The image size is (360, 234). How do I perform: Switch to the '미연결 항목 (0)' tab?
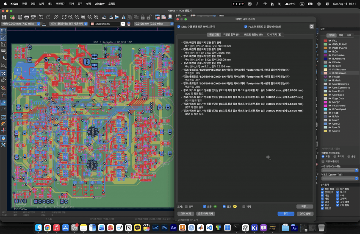tap(231, 35)
